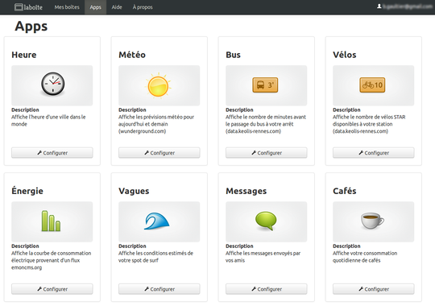
Task: Click the Messages card title
Action: coord(246,191)
